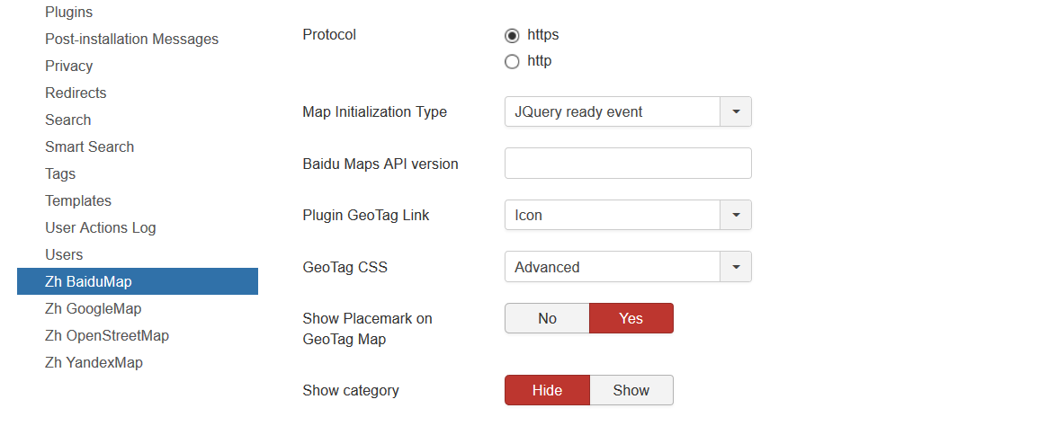
Task: Go to Zh YandexMap settings
Action: click(94, 363)
